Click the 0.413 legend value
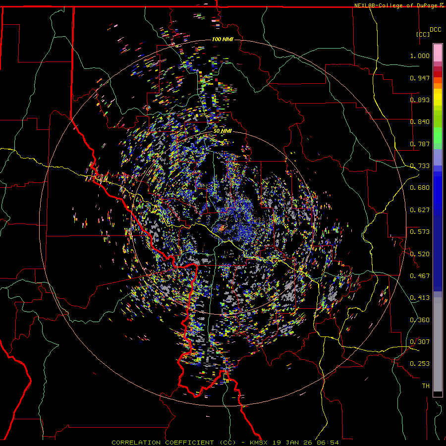This screenshot has width=446, height=446. 420,298
